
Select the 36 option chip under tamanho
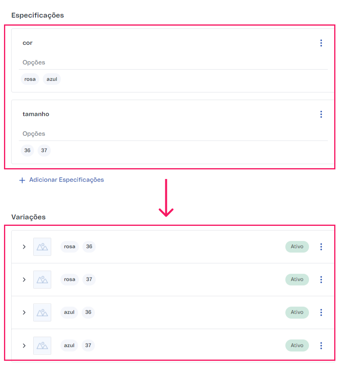click(x=27, y=150)
